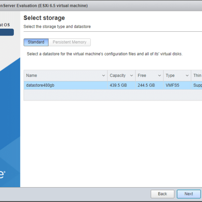Open the Free column chevron menu
The height and width of the screenshot is (202, 202).
[x=160, y=76]
